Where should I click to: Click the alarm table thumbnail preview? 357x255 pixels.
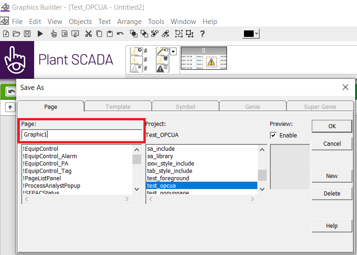pos(204,58)
